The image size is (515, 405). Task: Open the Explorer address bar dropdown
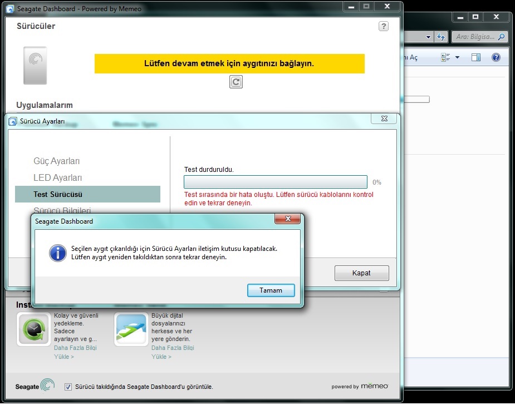428,37
